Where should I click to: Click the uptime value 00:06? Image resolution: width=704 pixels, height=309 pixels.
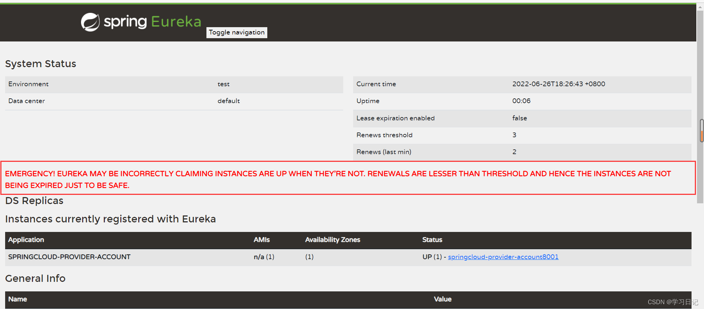[x=521, y=101]
